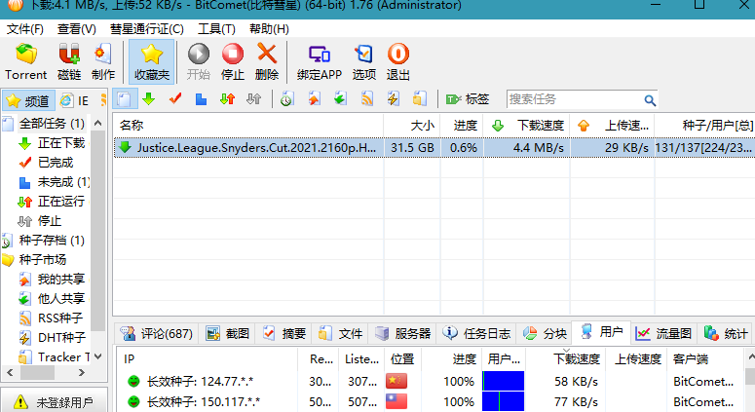The width and height of the screenshot is (755, 412).
Task: Stop the task with 停止
Action: [233, 61]
